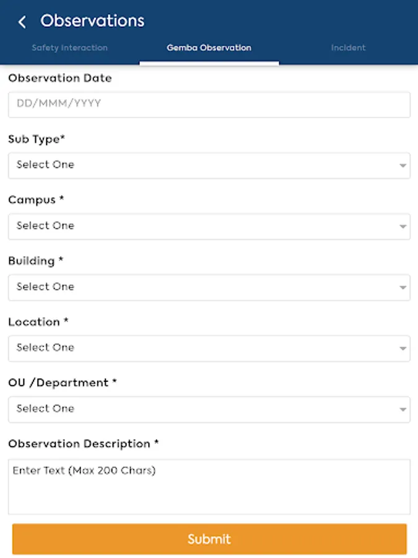Screen dimensions: 418x558
Task: Click the Sub Type dropdown arrow
Action: [x=403, y=166]
